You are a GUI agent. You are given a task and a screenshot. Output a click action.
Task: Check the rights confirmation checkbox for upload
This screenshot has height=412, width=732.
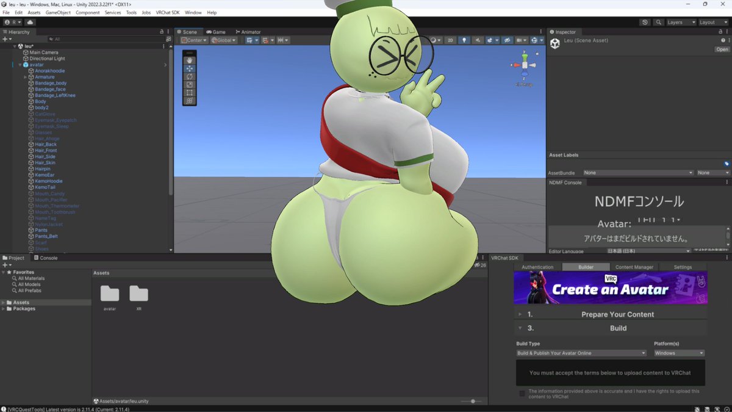coord(522,392)
